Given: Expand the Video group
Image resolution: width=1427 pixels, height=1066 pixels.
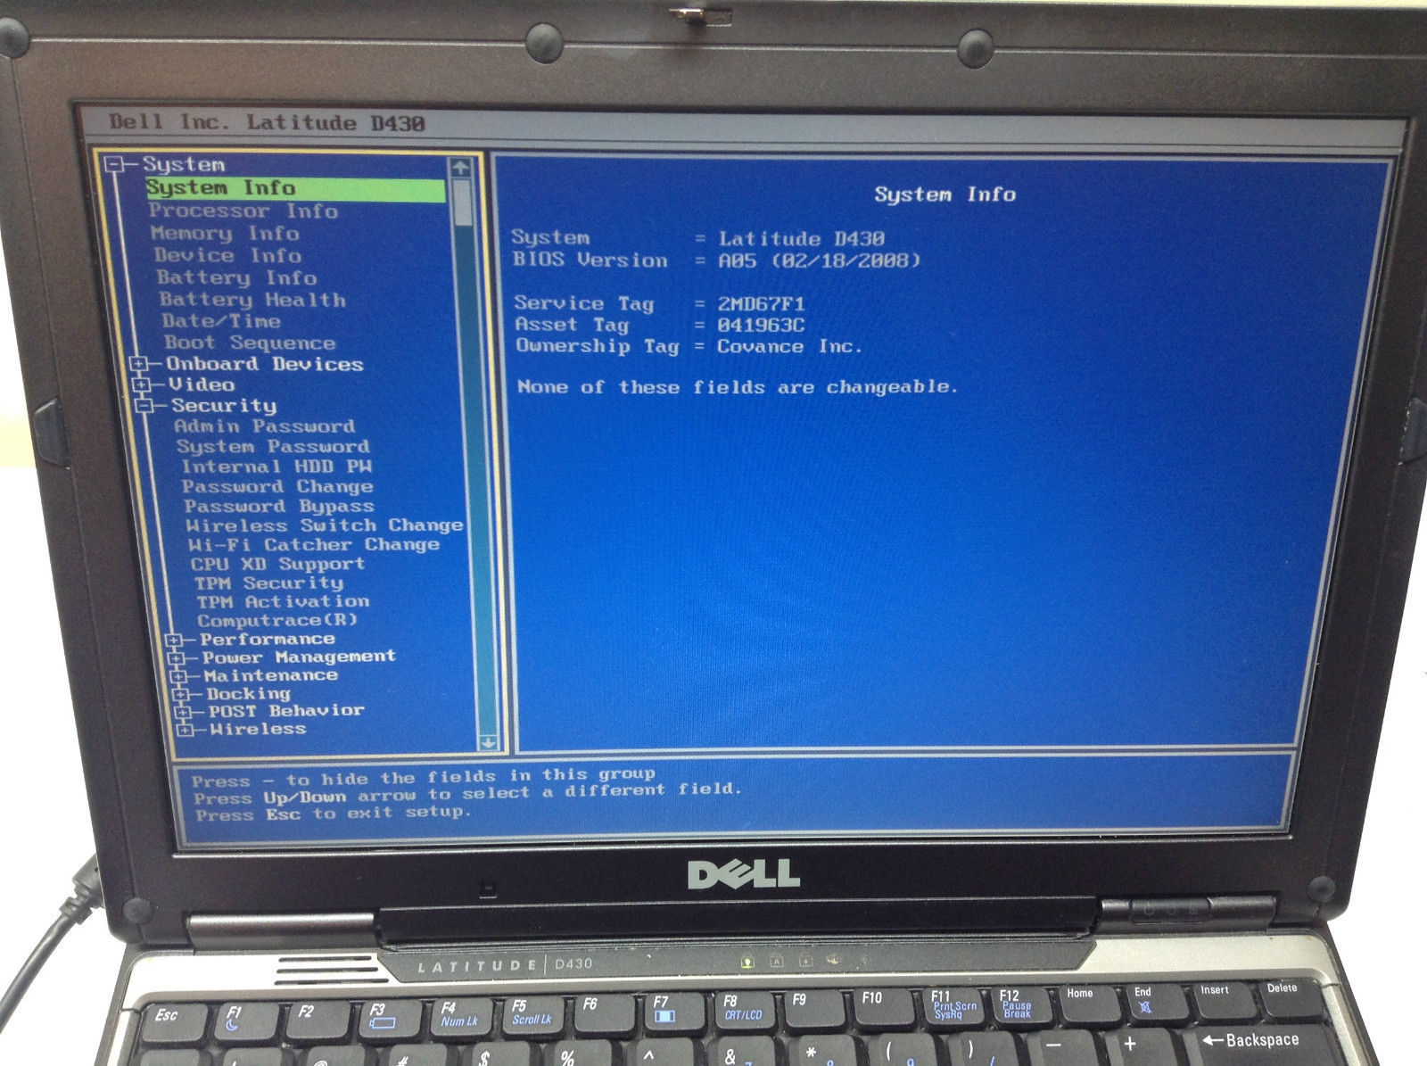Looking at the screenshot, I should [141, 384].
